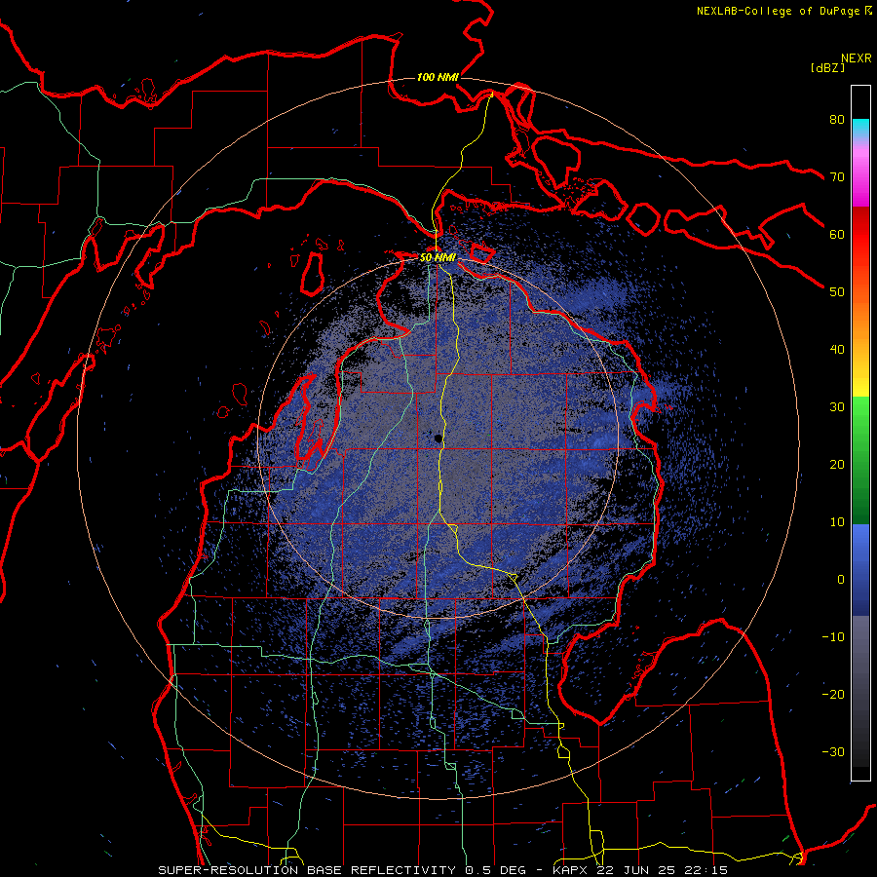Click the 80 value on the dBZ scale

point(837,119)
